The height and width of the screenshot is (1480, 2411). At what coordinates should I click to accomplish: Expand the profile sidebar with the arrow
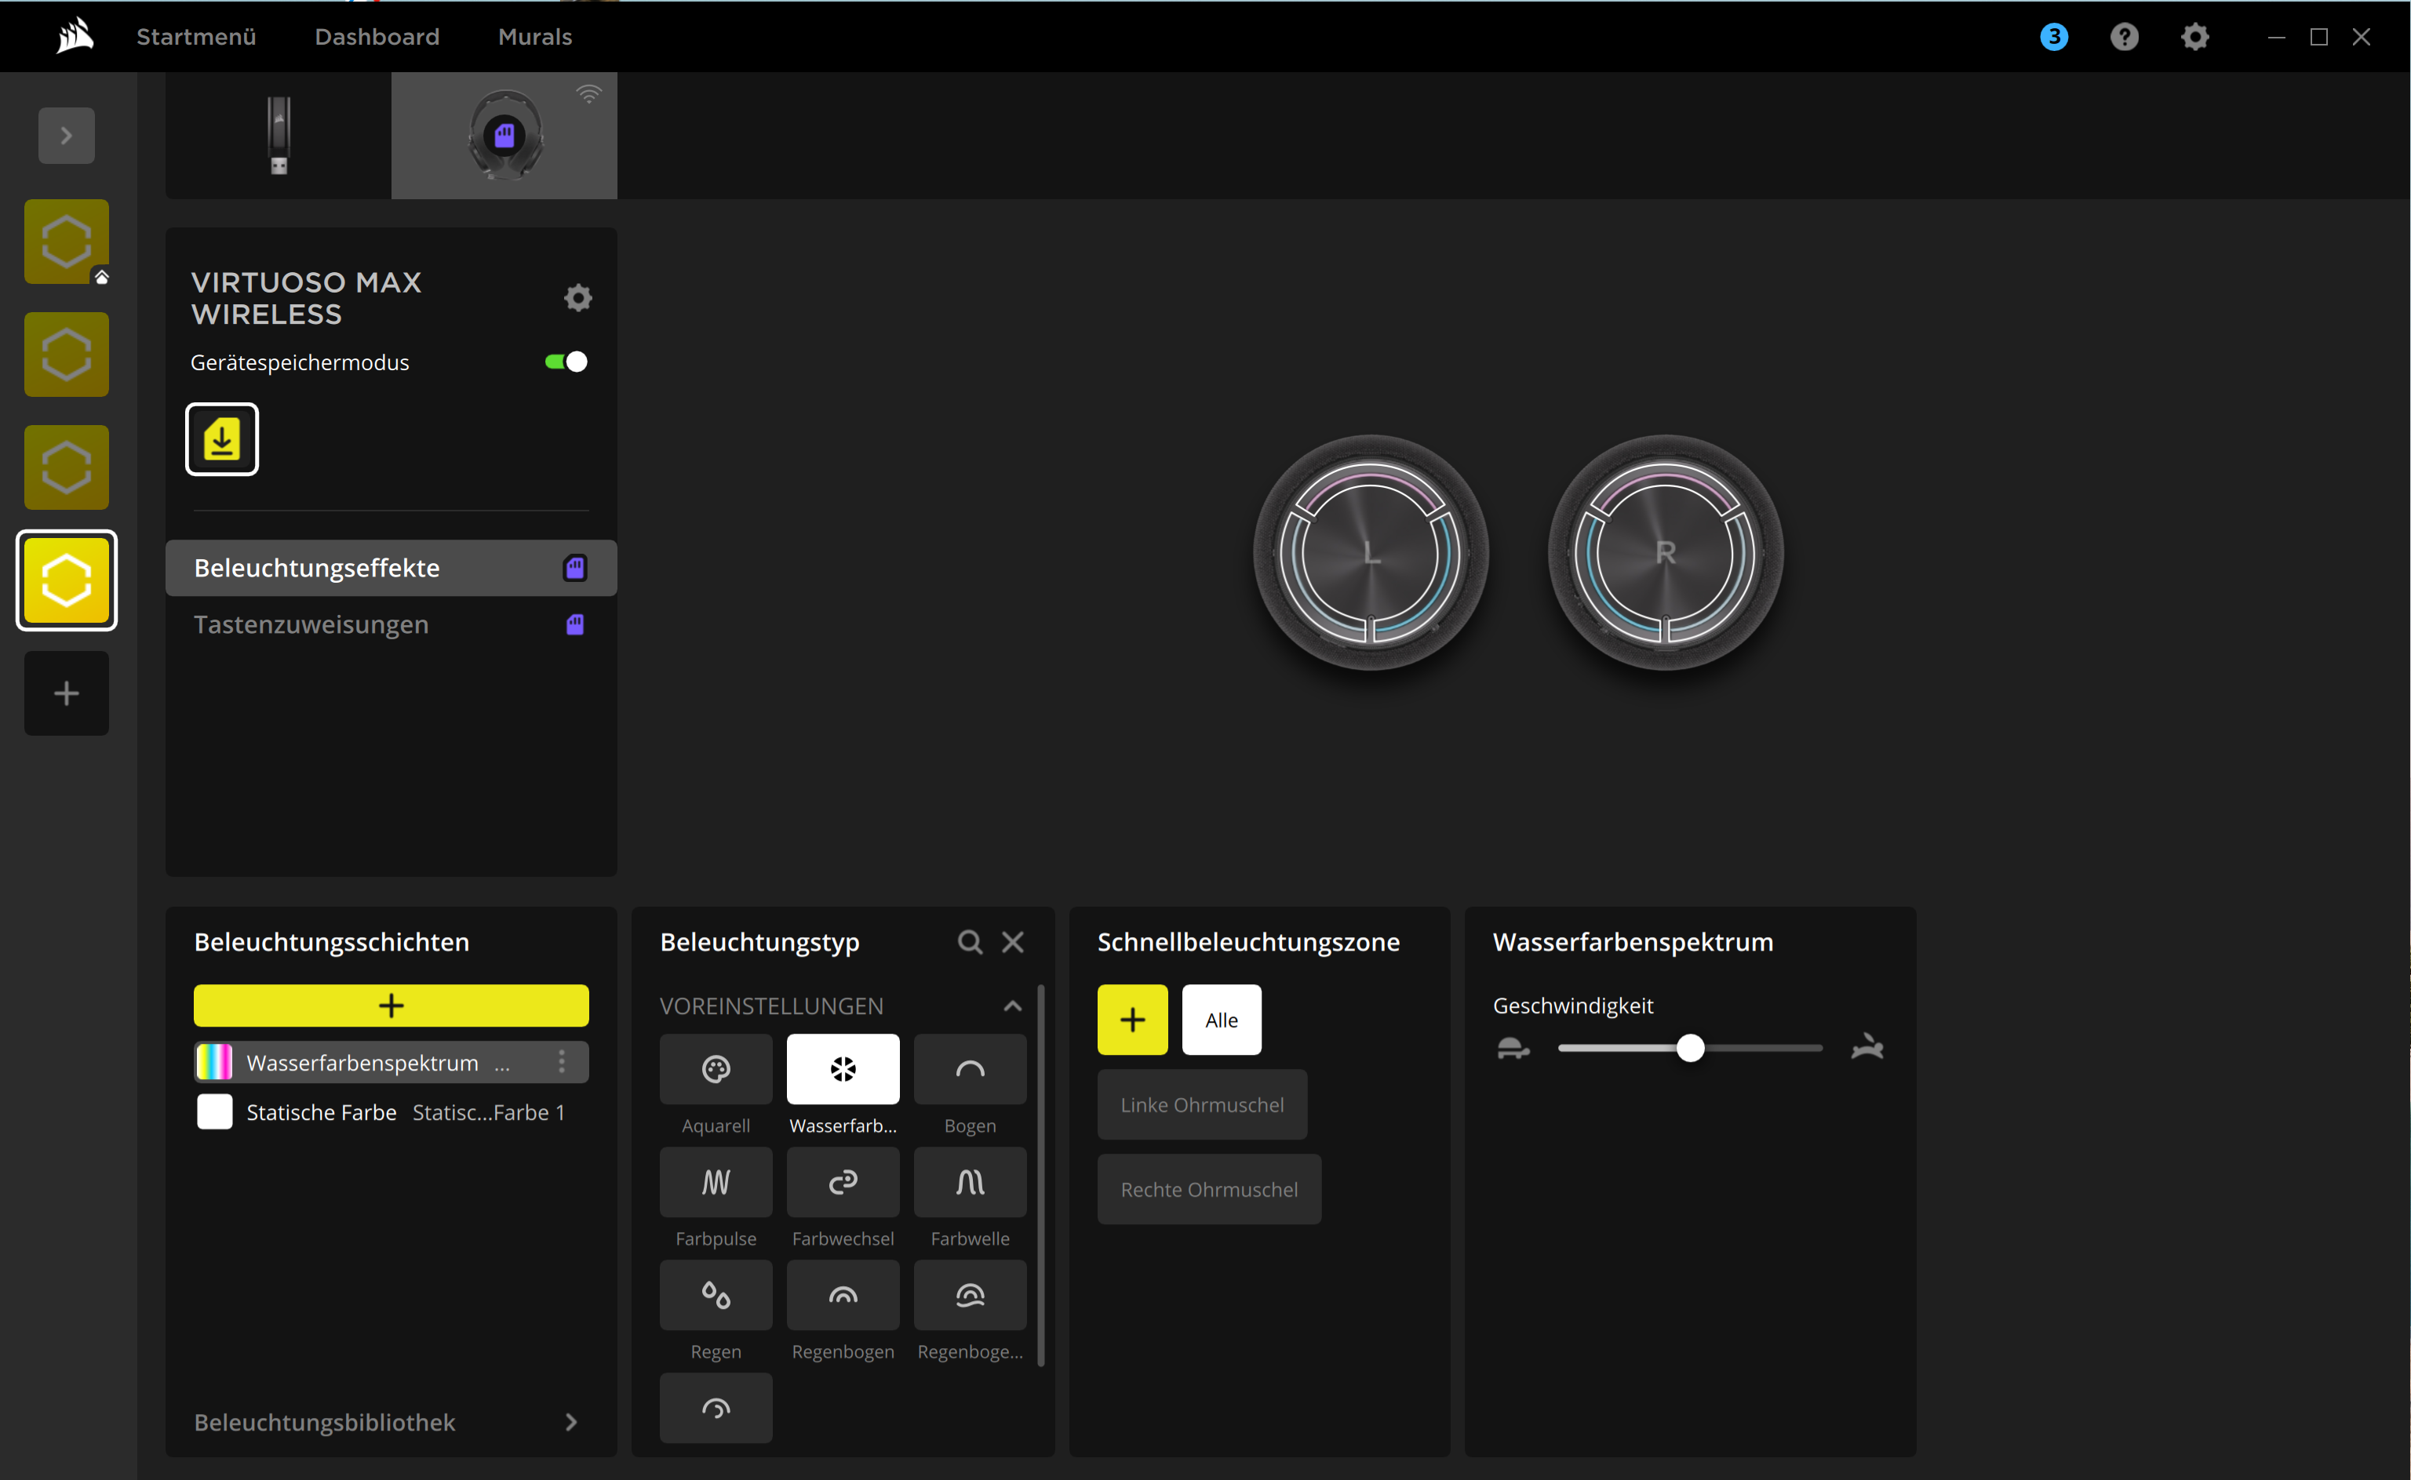[67, 135]
